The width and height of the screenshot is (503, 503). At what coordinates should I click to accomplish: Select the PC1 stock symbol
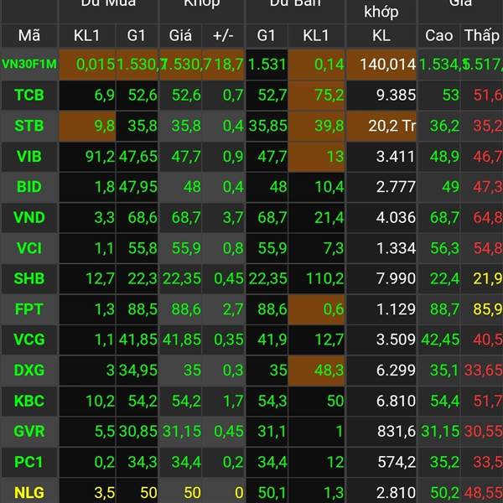(29, 462)
